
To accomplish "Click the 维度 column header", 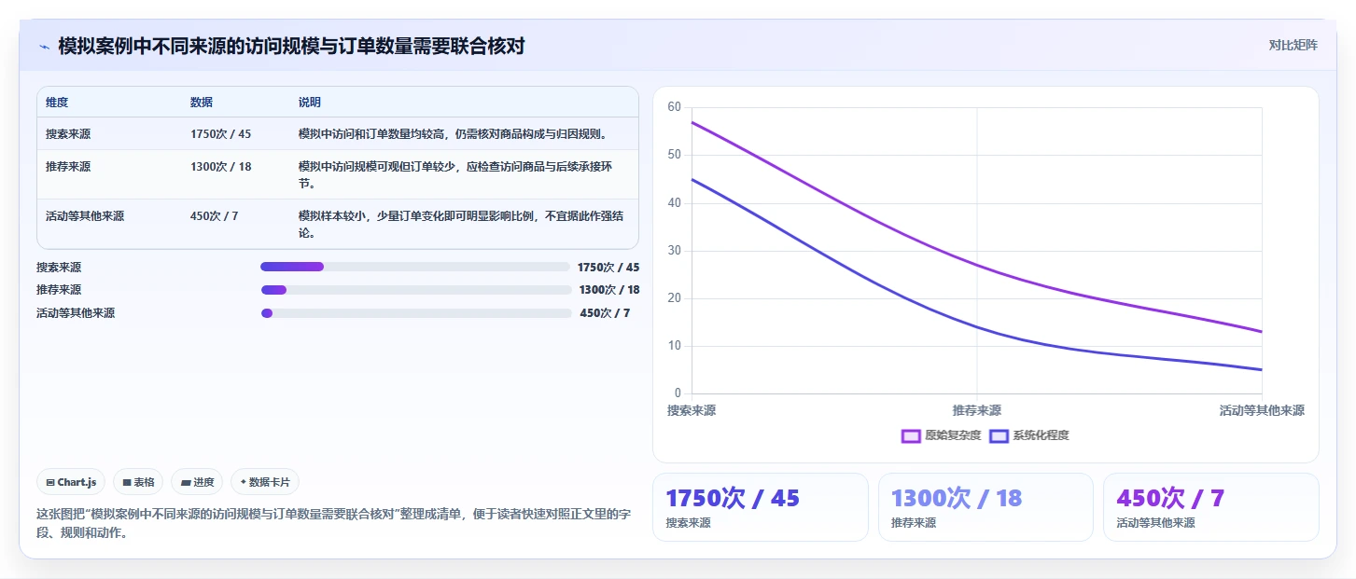I will tap(57, 103).
